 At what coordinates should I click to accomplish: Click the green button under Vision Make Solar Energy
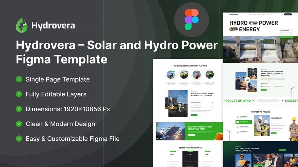click(194, 115)
